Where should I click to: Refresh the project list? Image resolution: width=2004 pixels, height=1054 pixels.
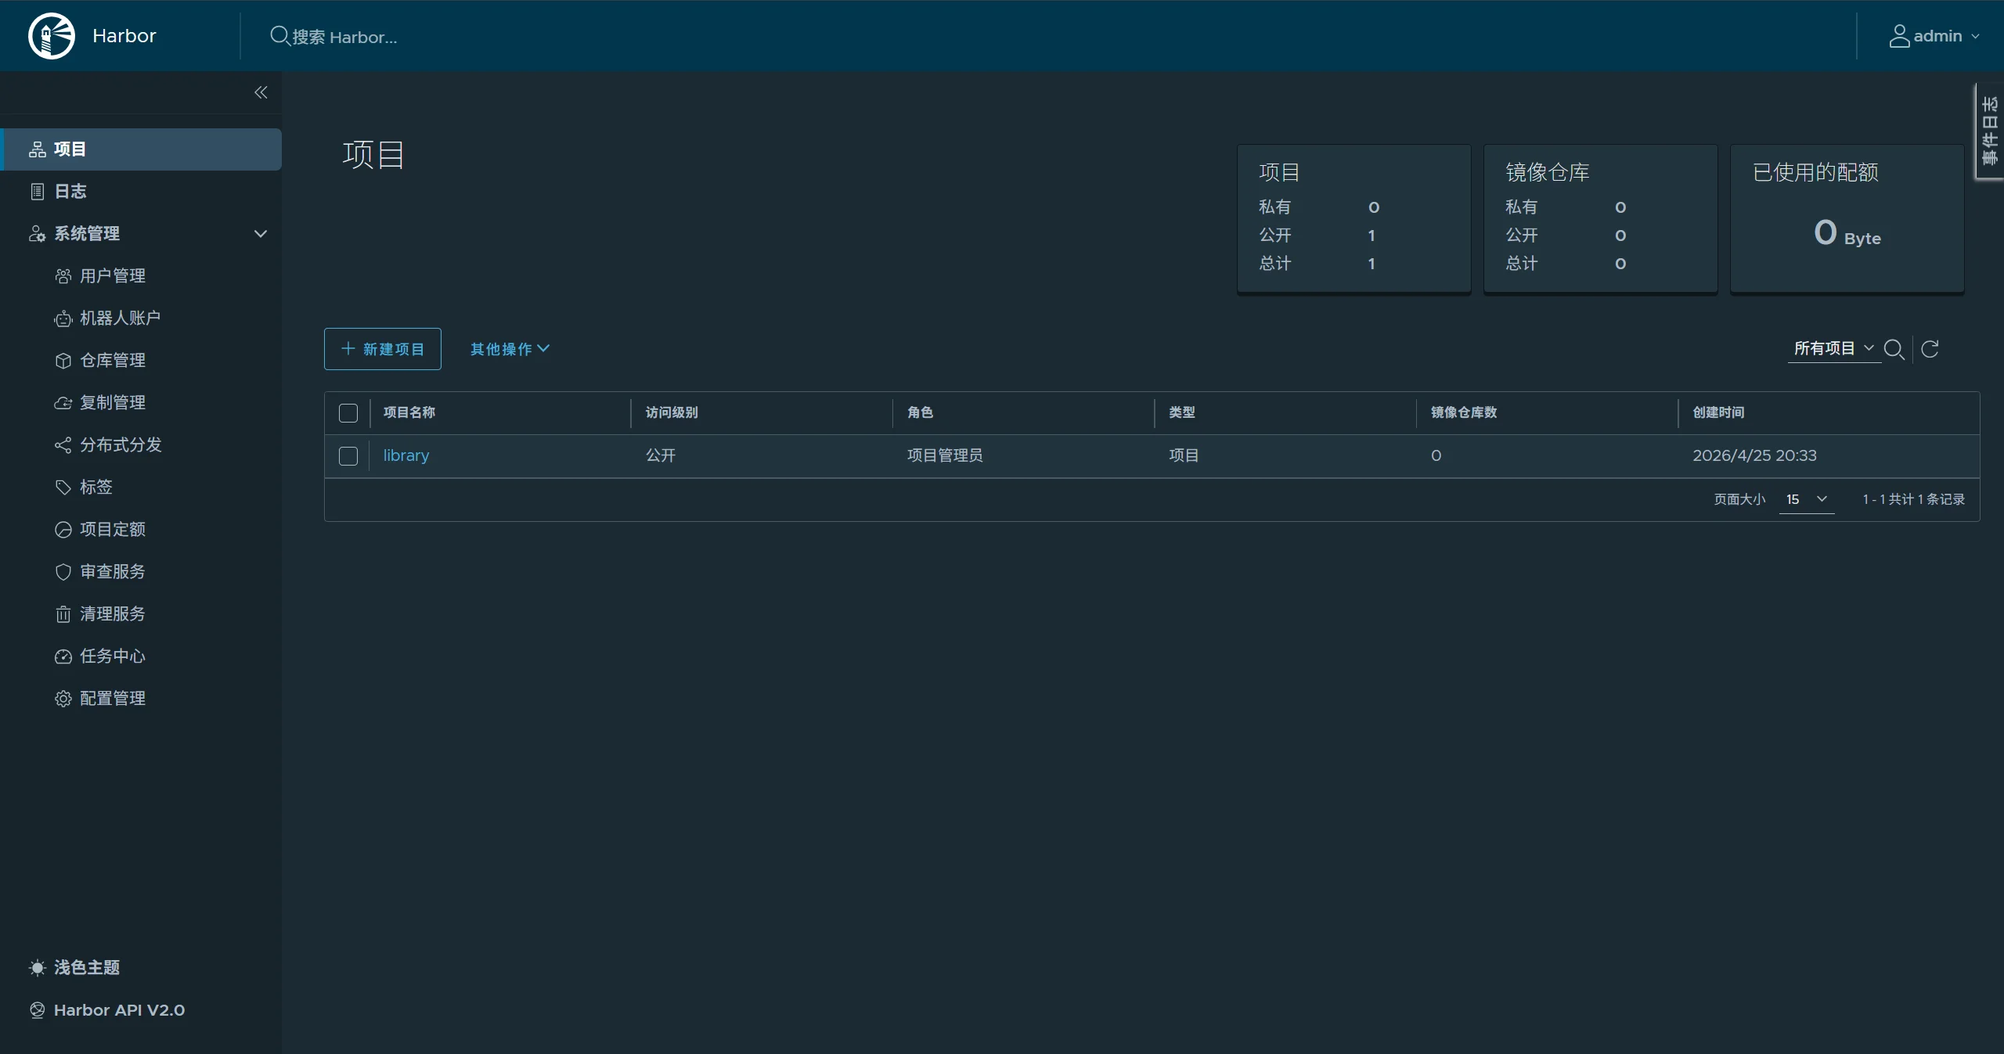click(x=1930, y=349)
